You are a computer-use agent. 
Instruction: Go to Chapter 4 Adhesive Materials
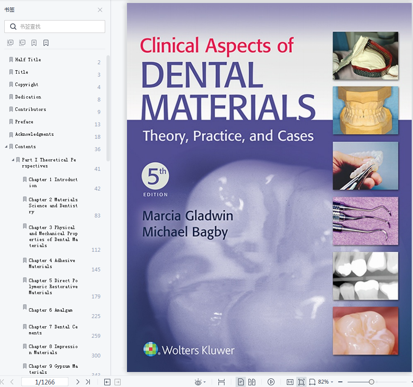click(52, 263)
